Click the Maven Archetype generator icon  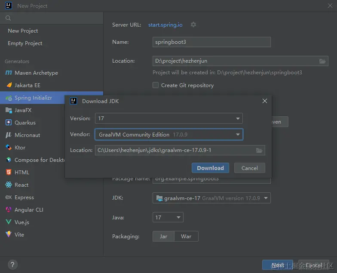point(9,73)
